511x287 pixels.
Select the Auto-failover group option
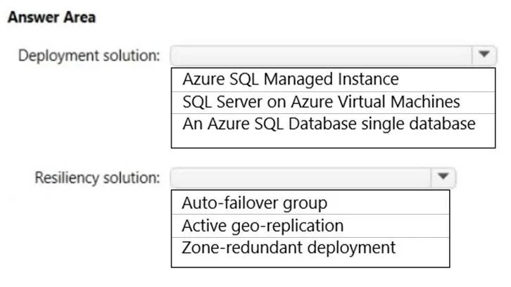coord(310,203)
